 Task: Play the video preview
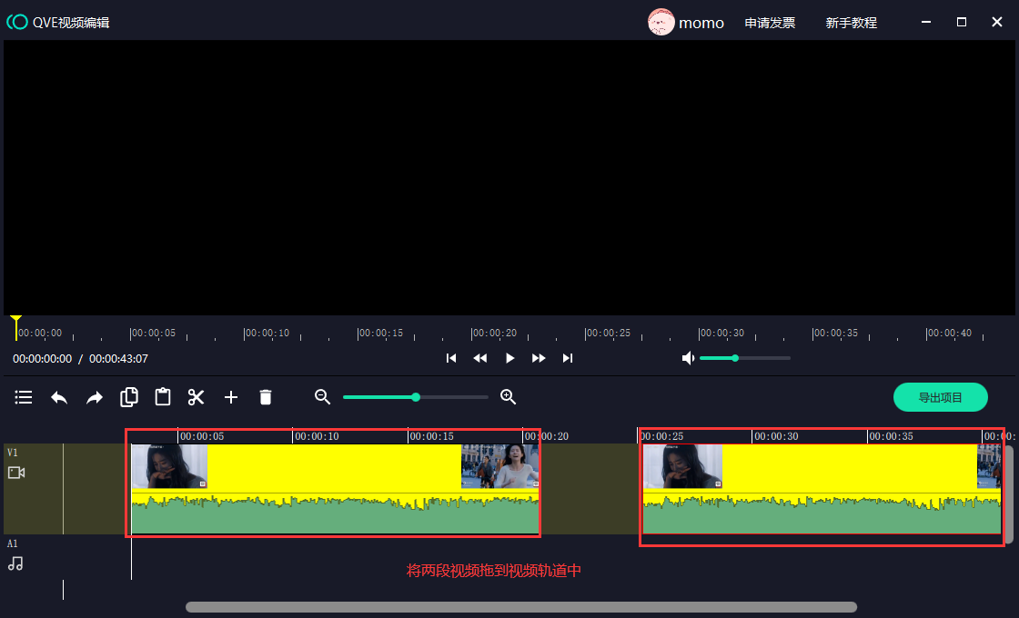point(509,358)
